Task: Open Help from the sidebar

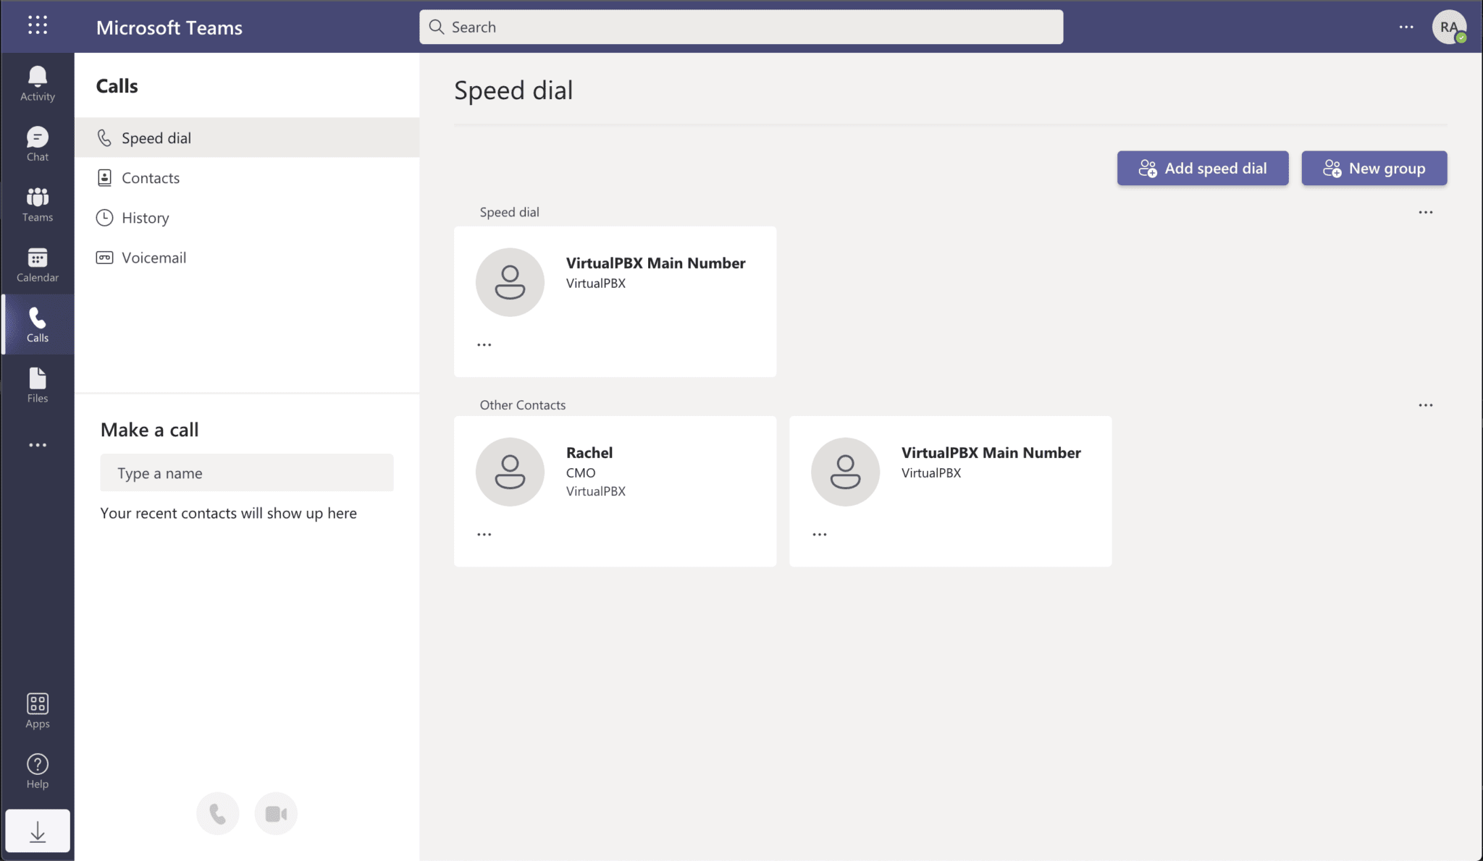Action: click(x=37, y=770)
